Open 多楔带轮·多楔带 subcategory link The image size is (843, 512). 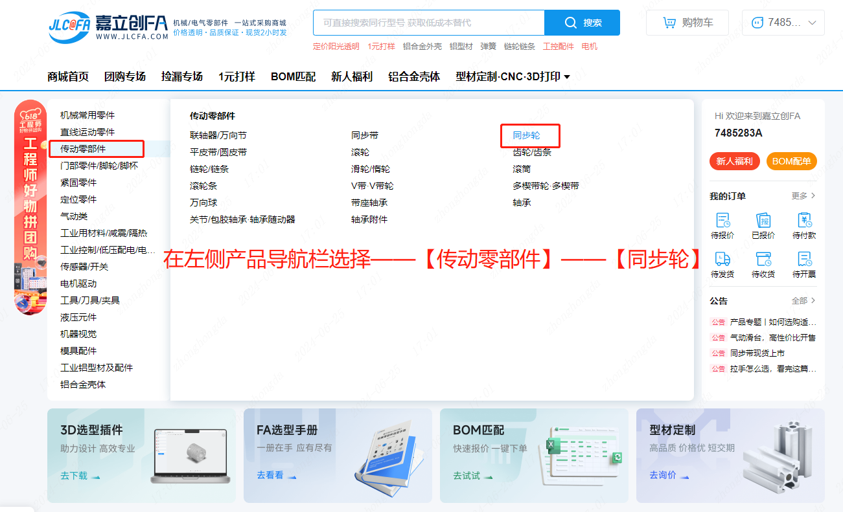546,186
